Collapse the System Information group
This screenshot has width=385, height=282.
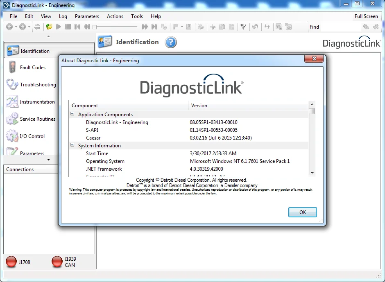click(x=72, y=145)
